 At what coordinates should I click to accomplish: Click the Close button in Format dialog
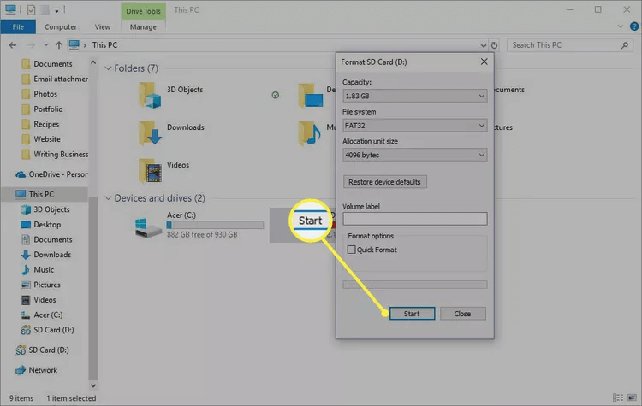click(x=462, y=314)
